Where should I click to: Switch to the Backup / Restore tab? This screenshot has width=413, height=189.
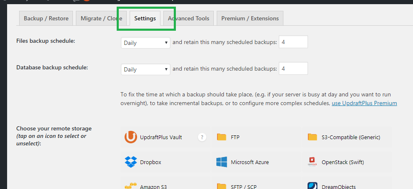(x=46, y=18)
